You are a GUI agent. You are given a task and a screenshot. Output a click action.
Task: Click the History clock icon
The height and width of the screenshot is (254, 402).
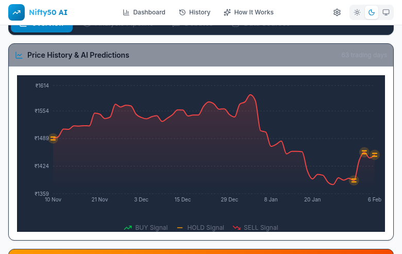[x=182, y=12]
